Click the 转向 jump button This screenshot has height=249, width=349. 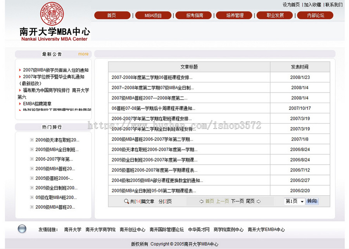pos(313,201)
